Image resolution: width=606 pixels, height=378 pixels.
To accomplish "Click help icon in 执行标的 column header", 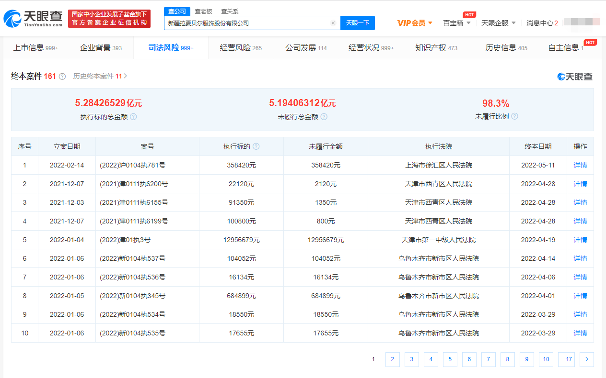I will coord(256,146).
